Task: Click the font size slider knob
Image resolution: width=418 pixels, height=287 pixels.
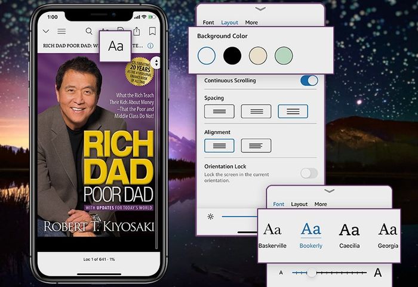Action: tap(311, 273)
